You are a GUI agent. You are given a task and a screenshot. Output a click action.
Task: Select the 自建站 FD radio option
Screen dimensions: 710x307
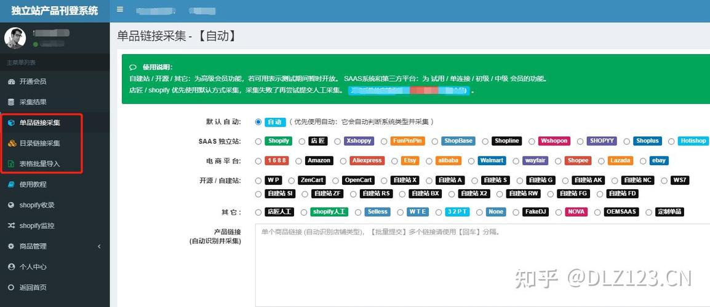600,194
